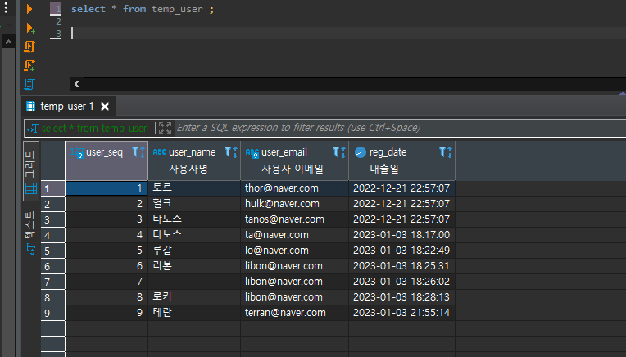Execute the SQL script icon

tap(29, 47)
